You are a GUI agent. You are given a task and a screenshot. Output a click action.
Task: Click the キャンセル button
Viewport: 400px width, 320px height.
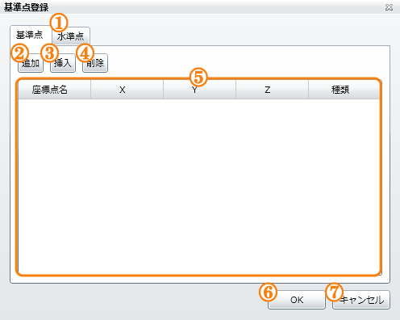coord(361,300)
